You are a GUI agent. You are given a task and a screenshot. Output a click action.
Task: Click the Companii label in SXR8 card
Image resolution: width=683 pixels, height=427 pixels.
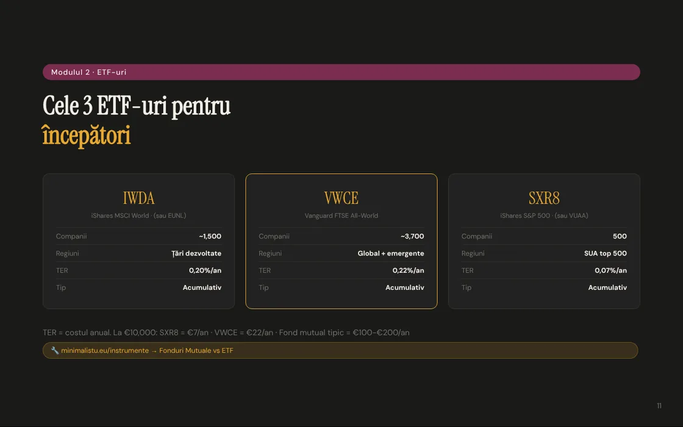pos(477,236)
